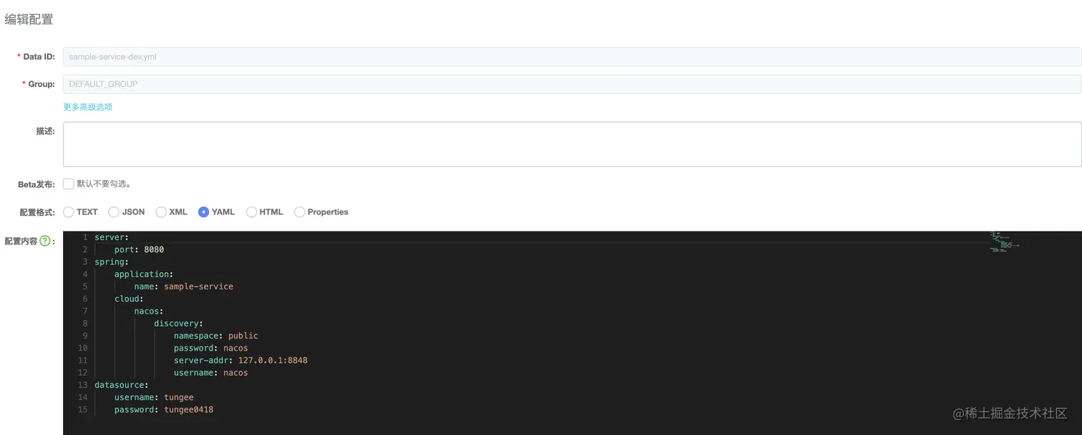Choose the XML format option

[161, 212]
